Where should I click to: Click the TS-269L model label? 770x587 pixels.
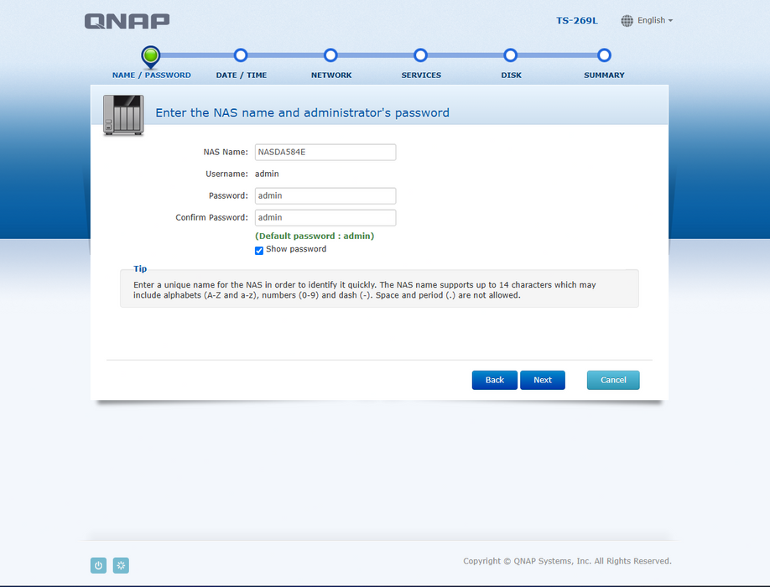[x=576, y=21]
